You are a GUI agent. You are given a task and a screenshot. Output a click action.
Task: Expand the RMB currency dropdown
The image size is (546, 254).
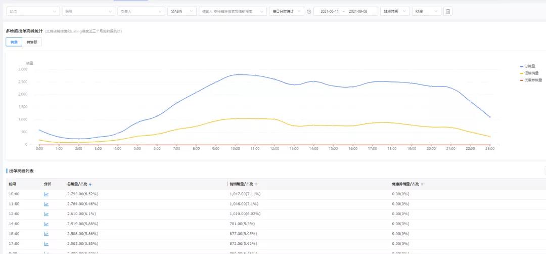tap(426, 11)
